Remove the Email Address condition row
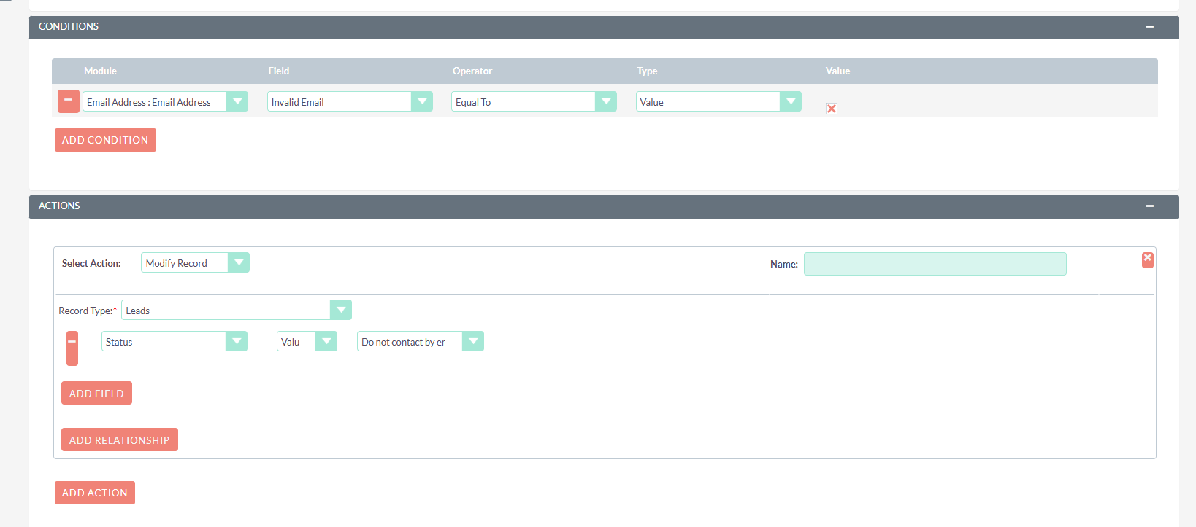The image size is (1196, 527). 68,101
